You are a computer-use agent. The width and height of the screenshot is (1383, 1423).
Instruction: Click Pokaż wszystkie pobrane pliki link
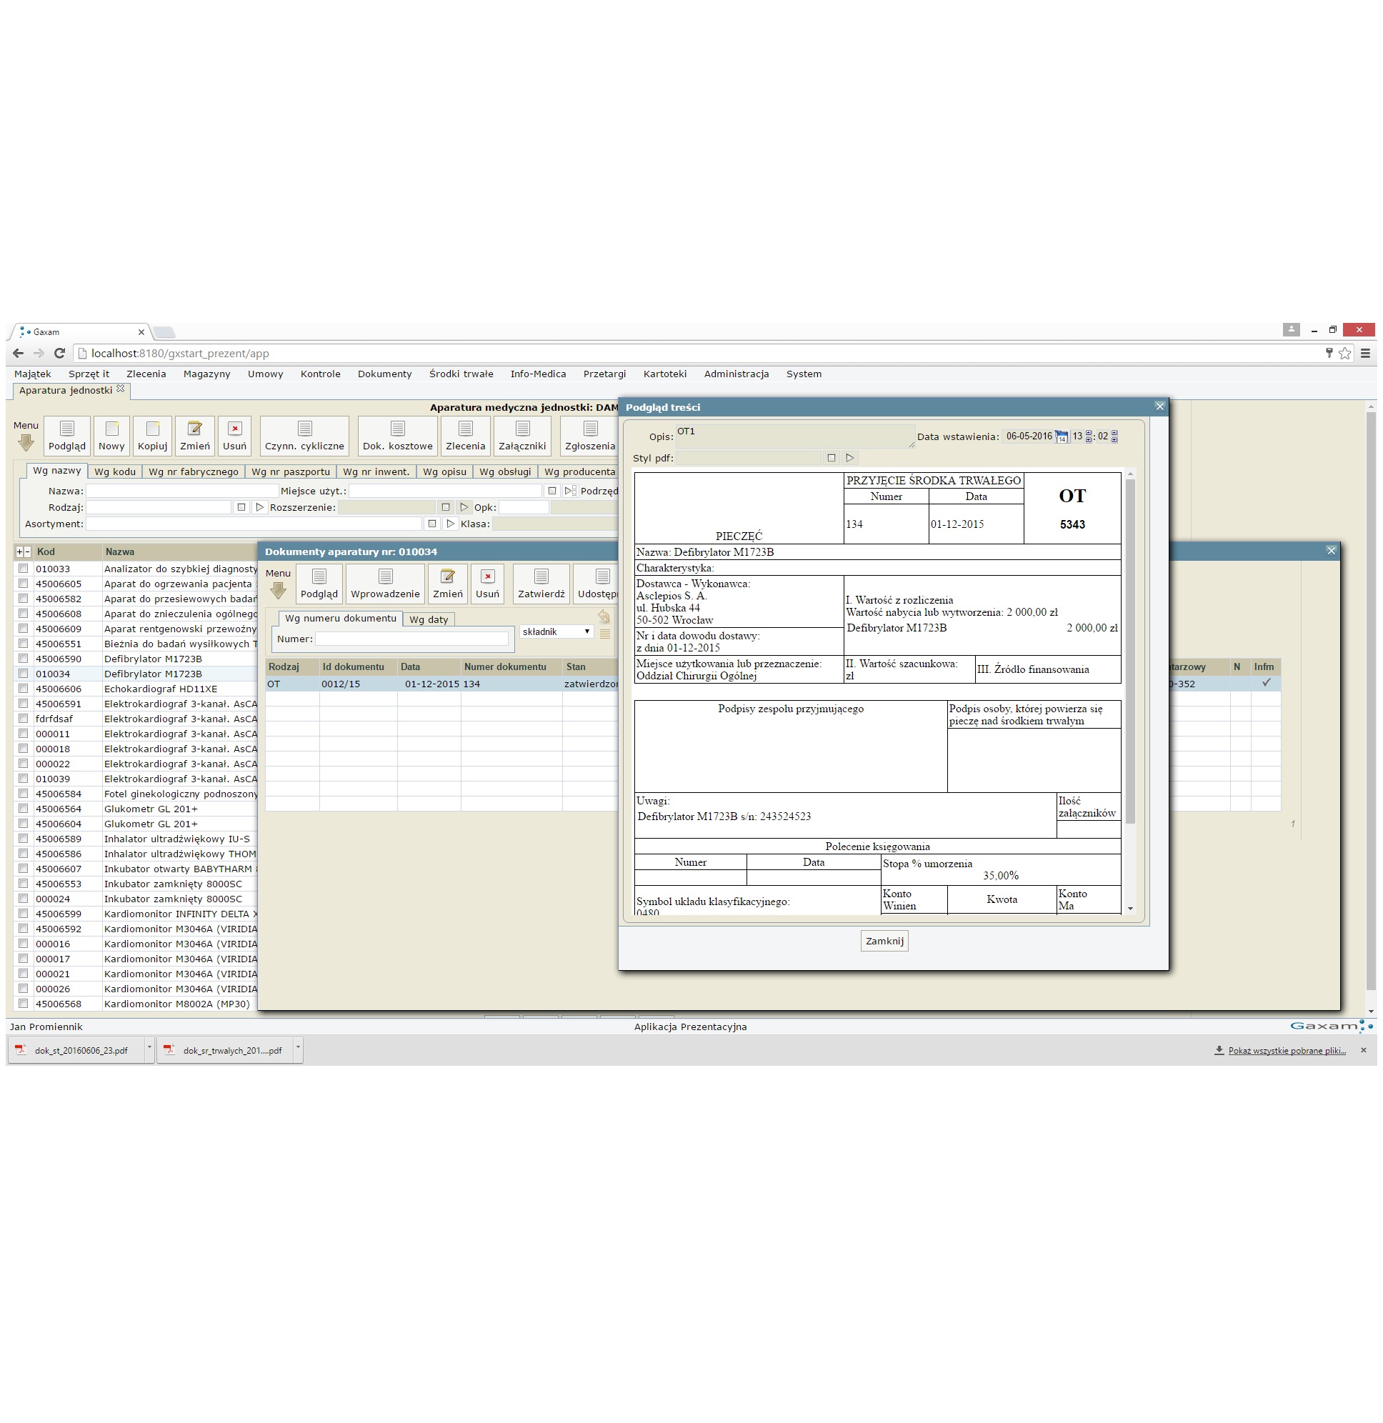pyautogui.click(x=1287, y=1050)
